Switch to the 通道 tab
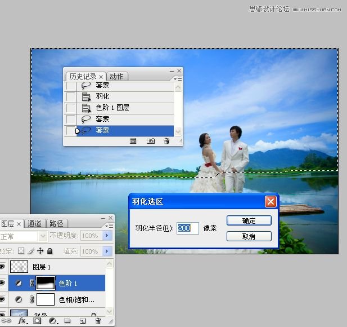This screenshot has height=327, width=347. click(34, 223)
